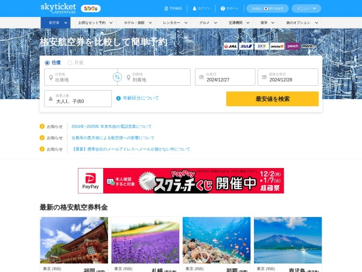Click the SDGs badge icon
Screen dimensions: 362x272
click(91, 8)
